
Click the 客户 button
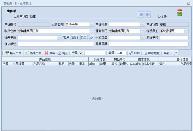[66, 37]
